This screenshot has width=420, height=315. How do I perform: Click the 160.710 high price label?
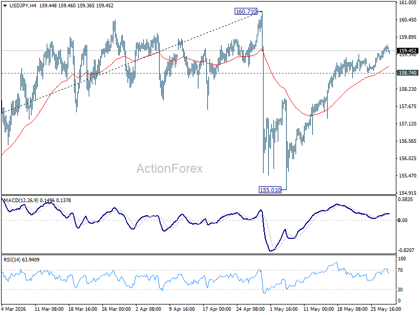246,12
